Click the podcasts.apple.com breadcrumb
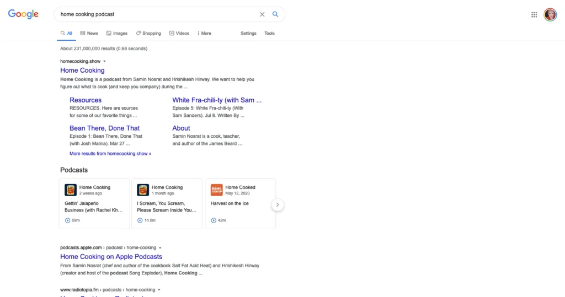This screenshot has width=565, height=297. pos(108,247)
